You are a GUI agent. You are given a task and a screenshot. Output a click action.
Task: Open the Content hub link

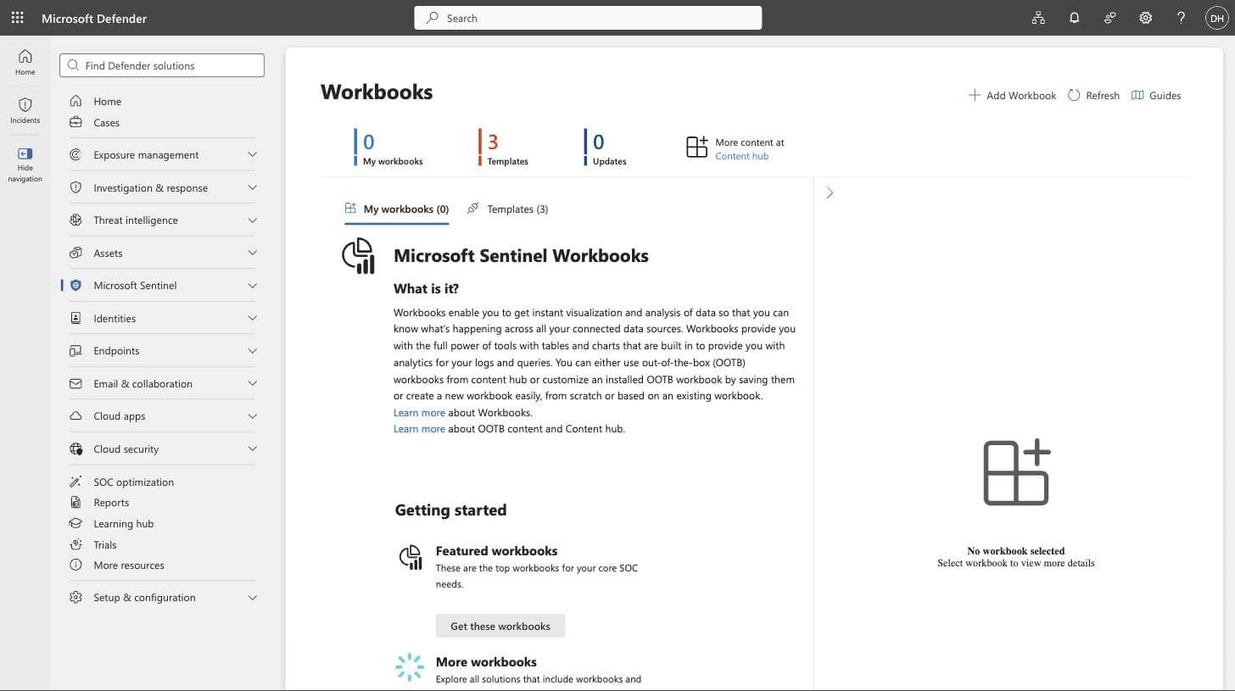[741, 156]
